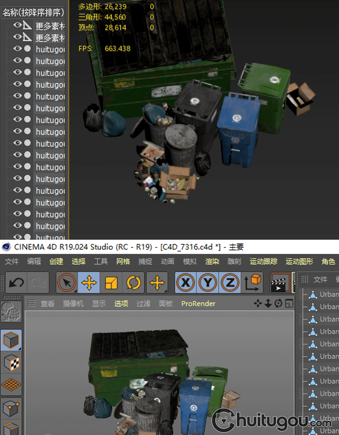Hide the topmost 更多素材 item's eye
The width and height of the screenshot is (339, 435).
(17, 25)
